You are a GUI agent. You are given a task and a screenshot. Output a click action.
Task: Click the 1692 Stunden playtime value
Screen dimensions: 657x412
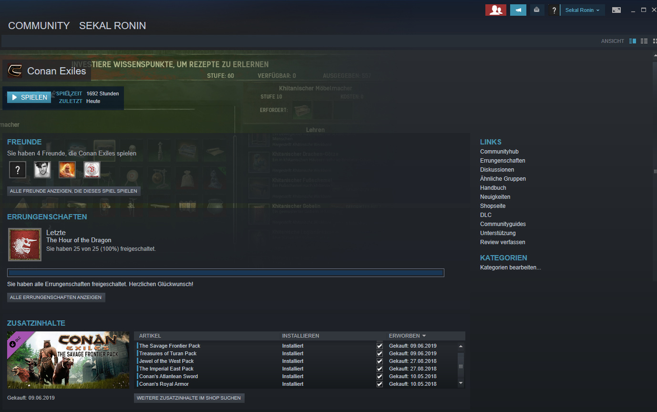point(103,93)
